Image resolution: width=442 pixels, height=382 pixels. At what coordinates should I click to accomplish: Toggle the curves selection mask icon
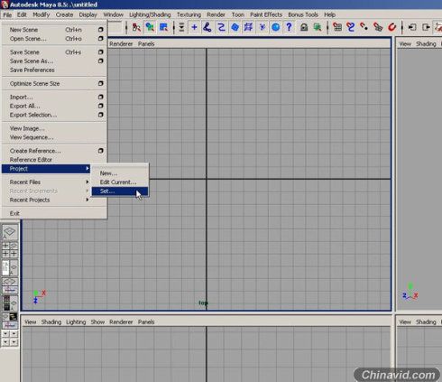click(x=221, y=27)
